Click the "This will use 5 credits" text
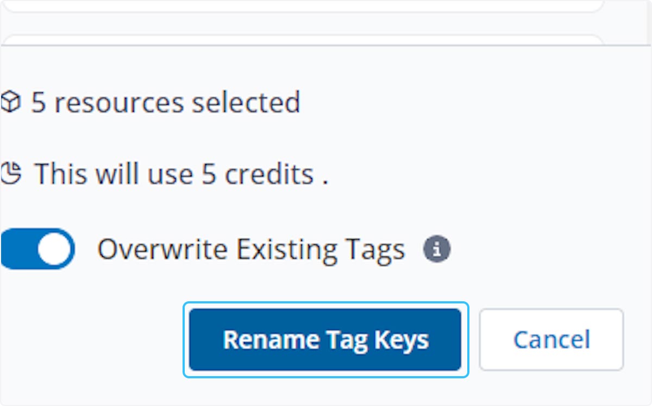 (181, 174)
